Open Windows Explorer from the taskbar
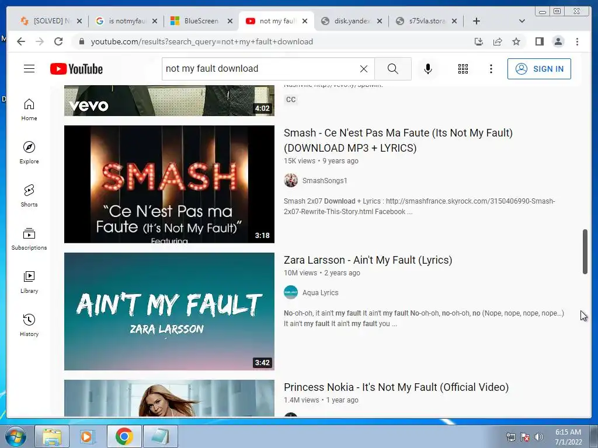 [x=52, y=436]
